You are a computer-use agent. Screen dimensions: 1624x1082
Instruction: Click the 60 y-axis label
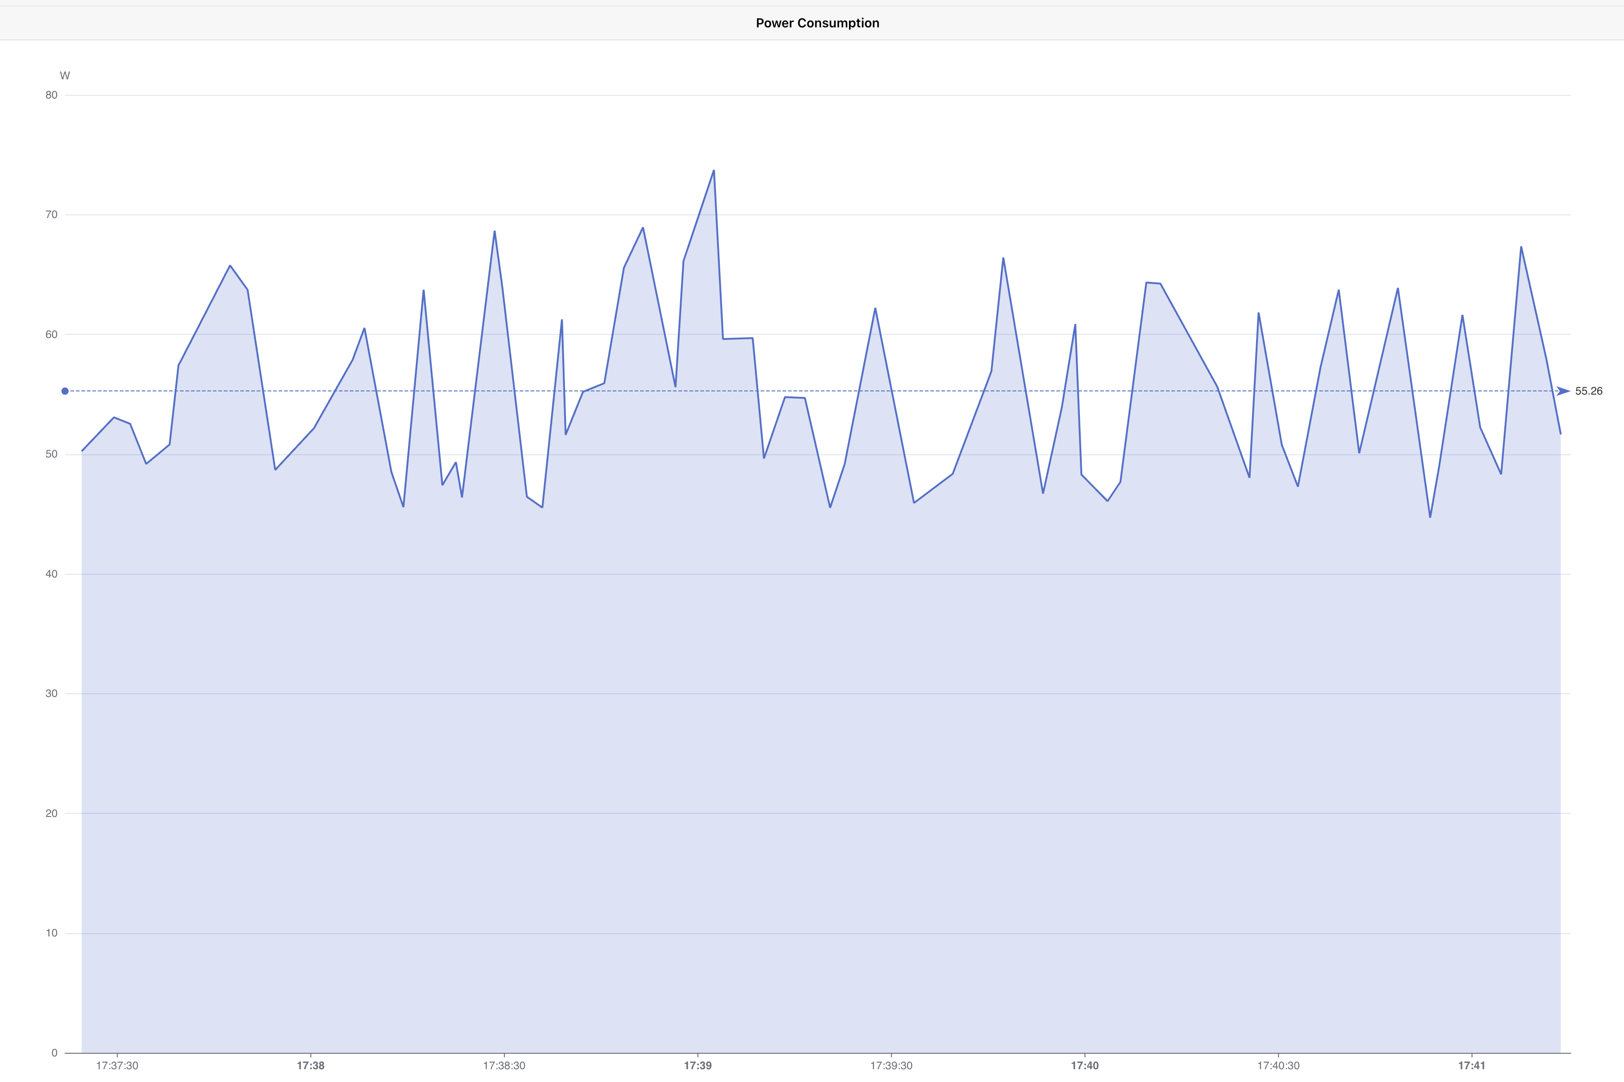52,335
